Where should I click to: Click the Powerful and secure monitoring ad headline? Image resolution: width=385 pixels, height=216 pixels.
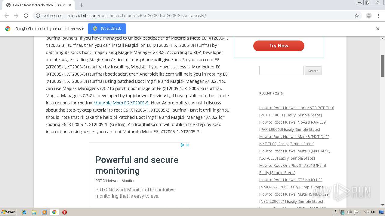coord(137,165)
